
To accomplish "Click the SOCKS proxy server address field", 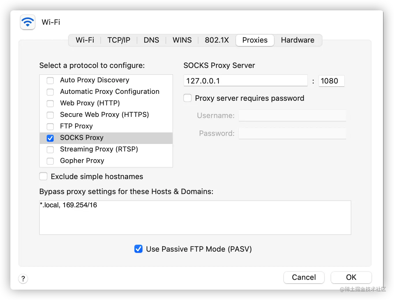I will [x=245, y=81].
